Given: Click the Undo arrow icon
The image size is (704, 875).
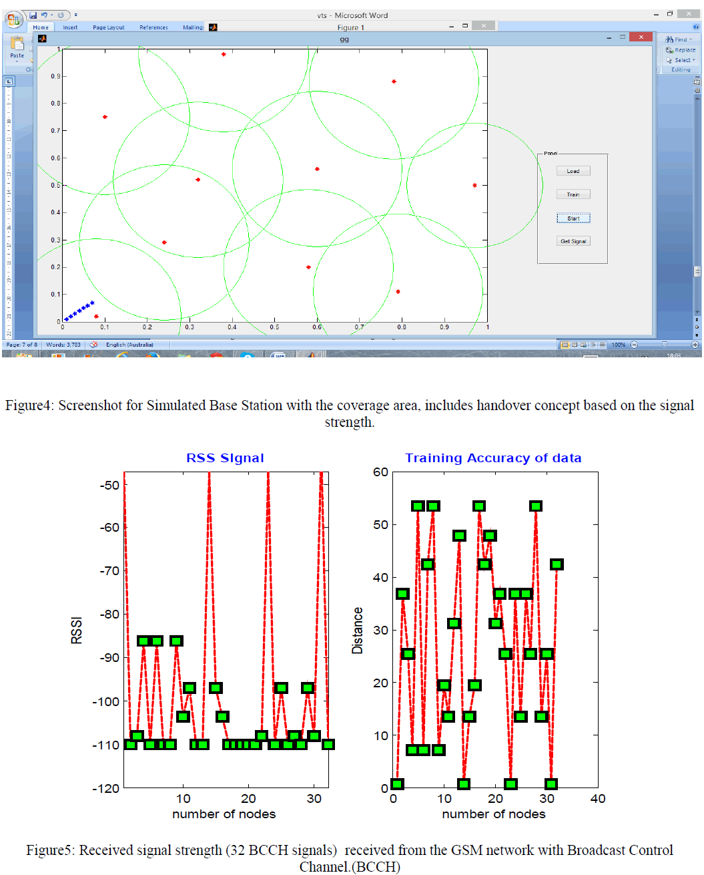Looking at the screenshot, I should (x=44, y=15).
